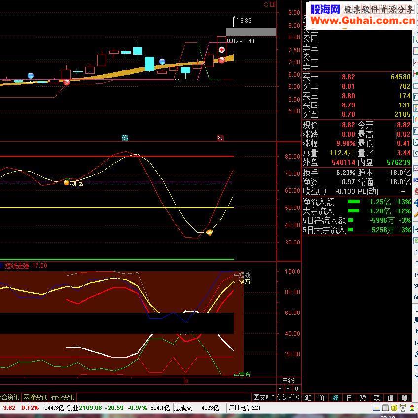This screenshot has height=418, width=418.
Task: Switch to the 值 tab
Action: click(390, 398)
